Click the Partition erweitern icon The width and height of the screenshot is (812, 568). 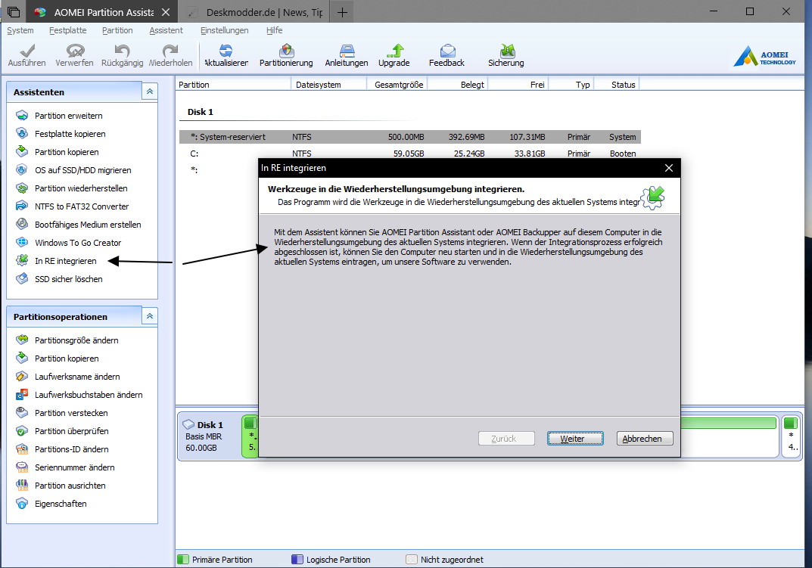click(x=22, y=116)
